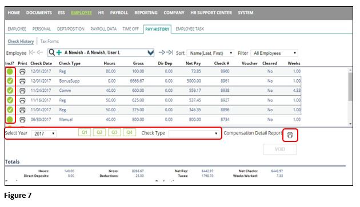
Task: Open the Filter All Employees dropdown
Action: pyautogui.click(x=274, y=53)
